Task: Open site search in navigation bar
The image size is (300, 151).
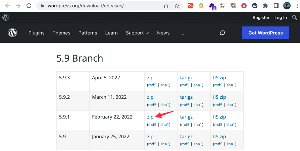Action: [222, 33]
